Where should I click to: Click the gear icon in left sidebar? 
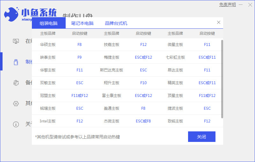tap(16, 103)
